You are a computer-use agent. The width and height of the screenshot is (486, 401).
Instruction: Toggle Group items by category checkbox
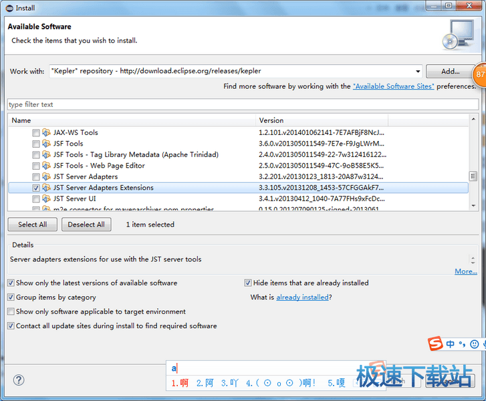11,297
